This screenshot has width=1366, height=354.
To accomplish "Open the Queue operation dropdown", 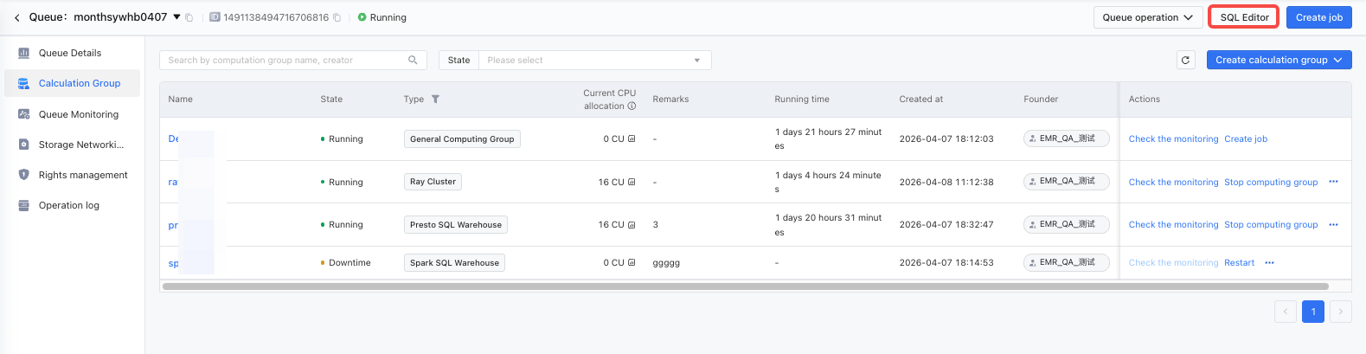I will tap(1147, 17).
